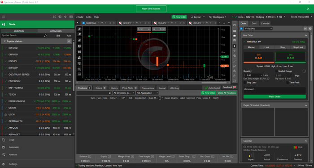The image size is (314, 168).
Task: Collapse the New Order section
Action: click(306, 35)
